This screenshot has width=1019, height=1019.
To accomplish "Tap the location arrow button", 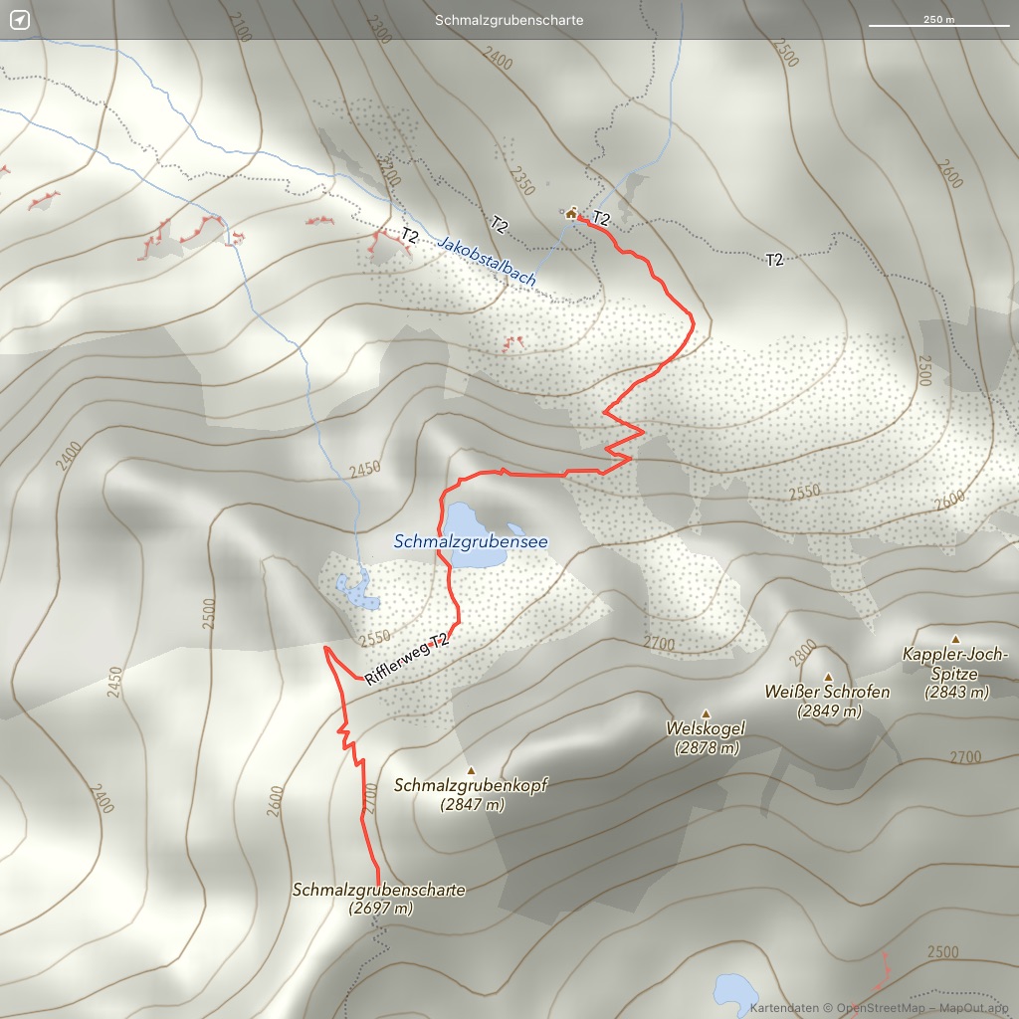I will tap(21, 21).
